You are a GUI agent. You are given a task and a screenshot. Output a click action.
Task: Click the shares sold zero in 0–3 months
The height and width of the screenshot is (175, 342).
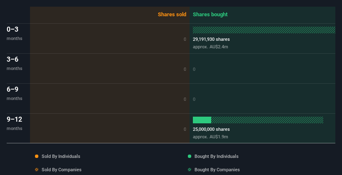tap(185, 39)
